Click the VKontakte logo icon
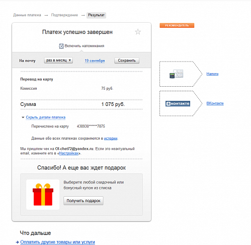The width and height of the screenshot is (251, 245). point(178,103)
